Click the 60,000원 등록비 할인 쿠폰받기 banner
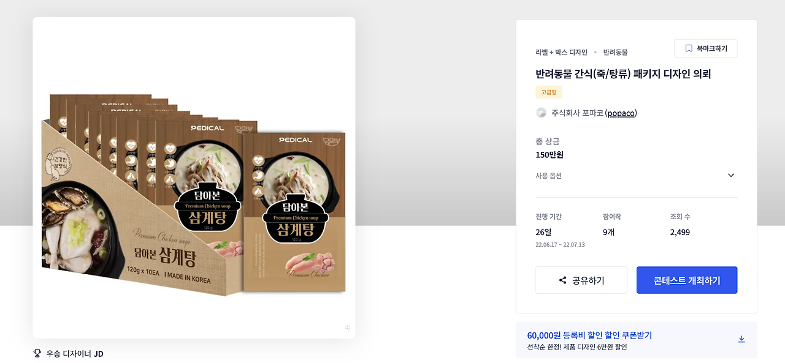 click(x=637, y=340)
